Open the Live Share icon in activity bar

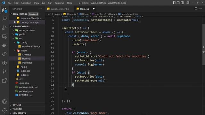click(4, 54)
